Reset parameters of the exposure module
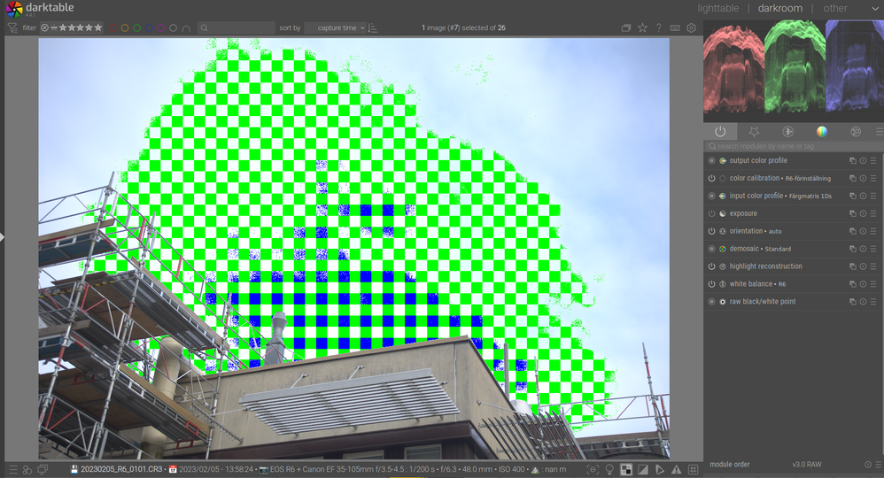The image size is (884, 478). click(863, 213)
